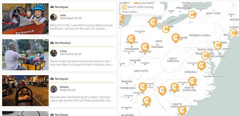Open Casey's yellow cargo bike photo

click(x=25, y=55)
